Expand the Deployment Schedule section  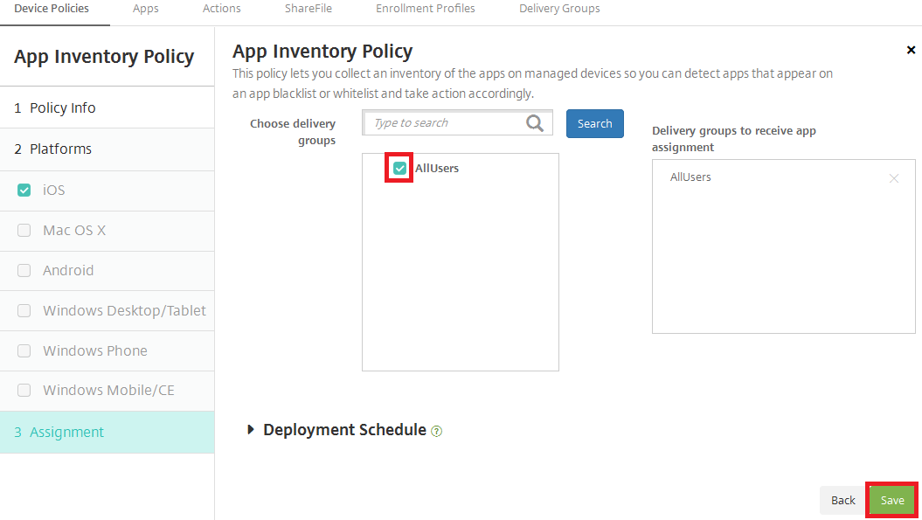point(252,430)
